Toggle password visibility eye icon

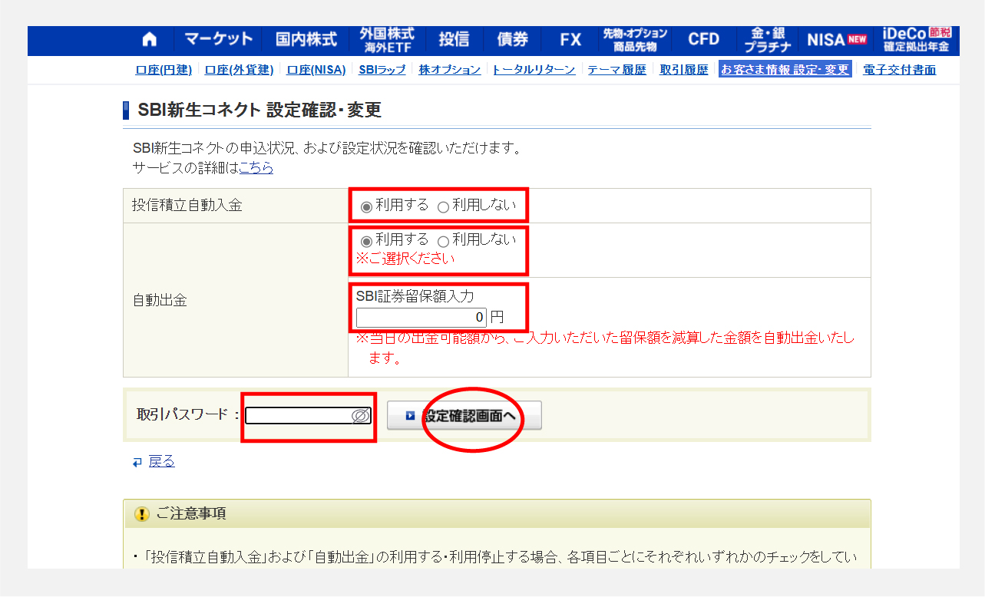coord(360,416)
